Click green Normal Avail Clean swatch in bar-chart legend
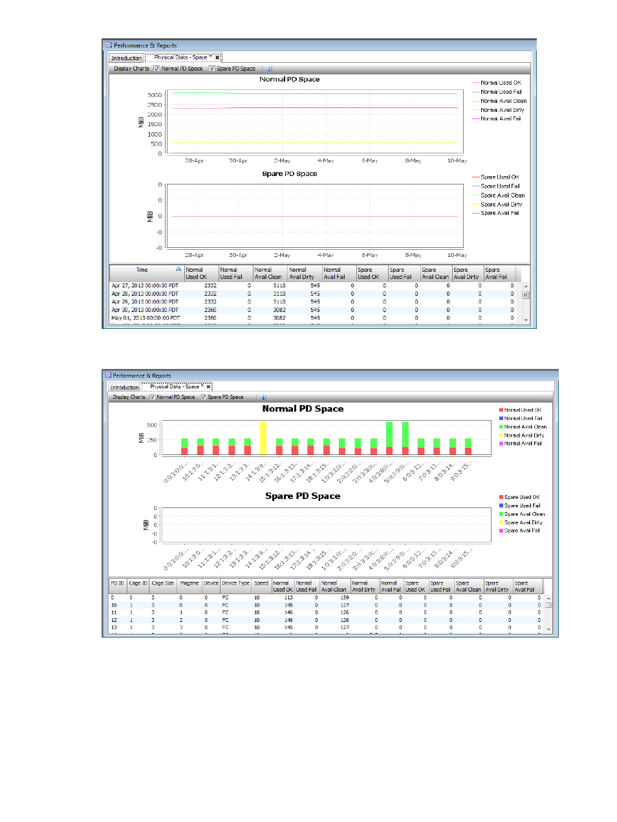This screenshot has width=617, height=822. 501,427
